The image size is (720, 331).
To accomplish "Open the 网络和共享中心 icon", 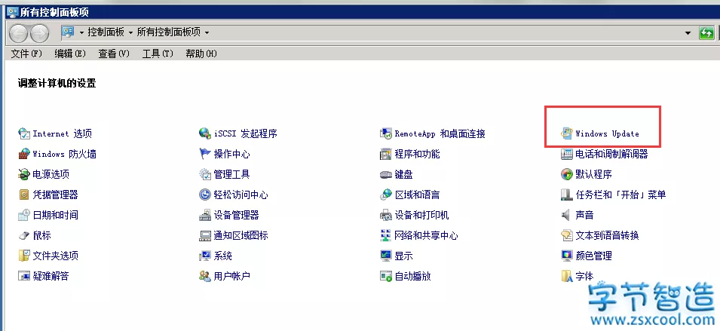I will 386,235.
